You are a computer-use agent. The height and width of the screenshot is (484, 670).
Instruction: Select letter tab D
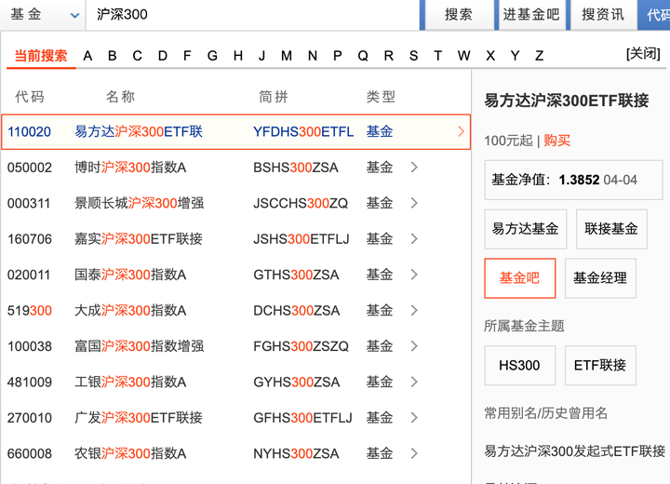point(163,56)
